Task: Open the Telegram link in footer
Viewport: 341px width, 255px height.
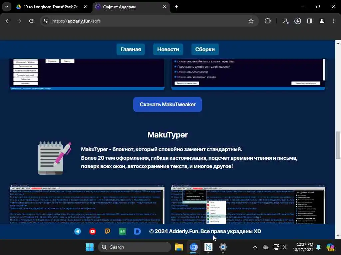Action: pos(78,231)
